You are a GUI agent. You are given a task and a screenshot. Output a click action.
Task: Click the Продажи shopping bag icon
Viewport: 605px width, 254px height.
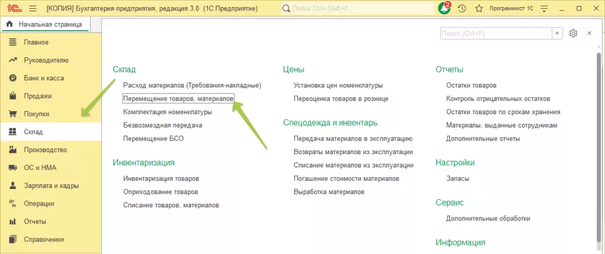tap(12, 96)
